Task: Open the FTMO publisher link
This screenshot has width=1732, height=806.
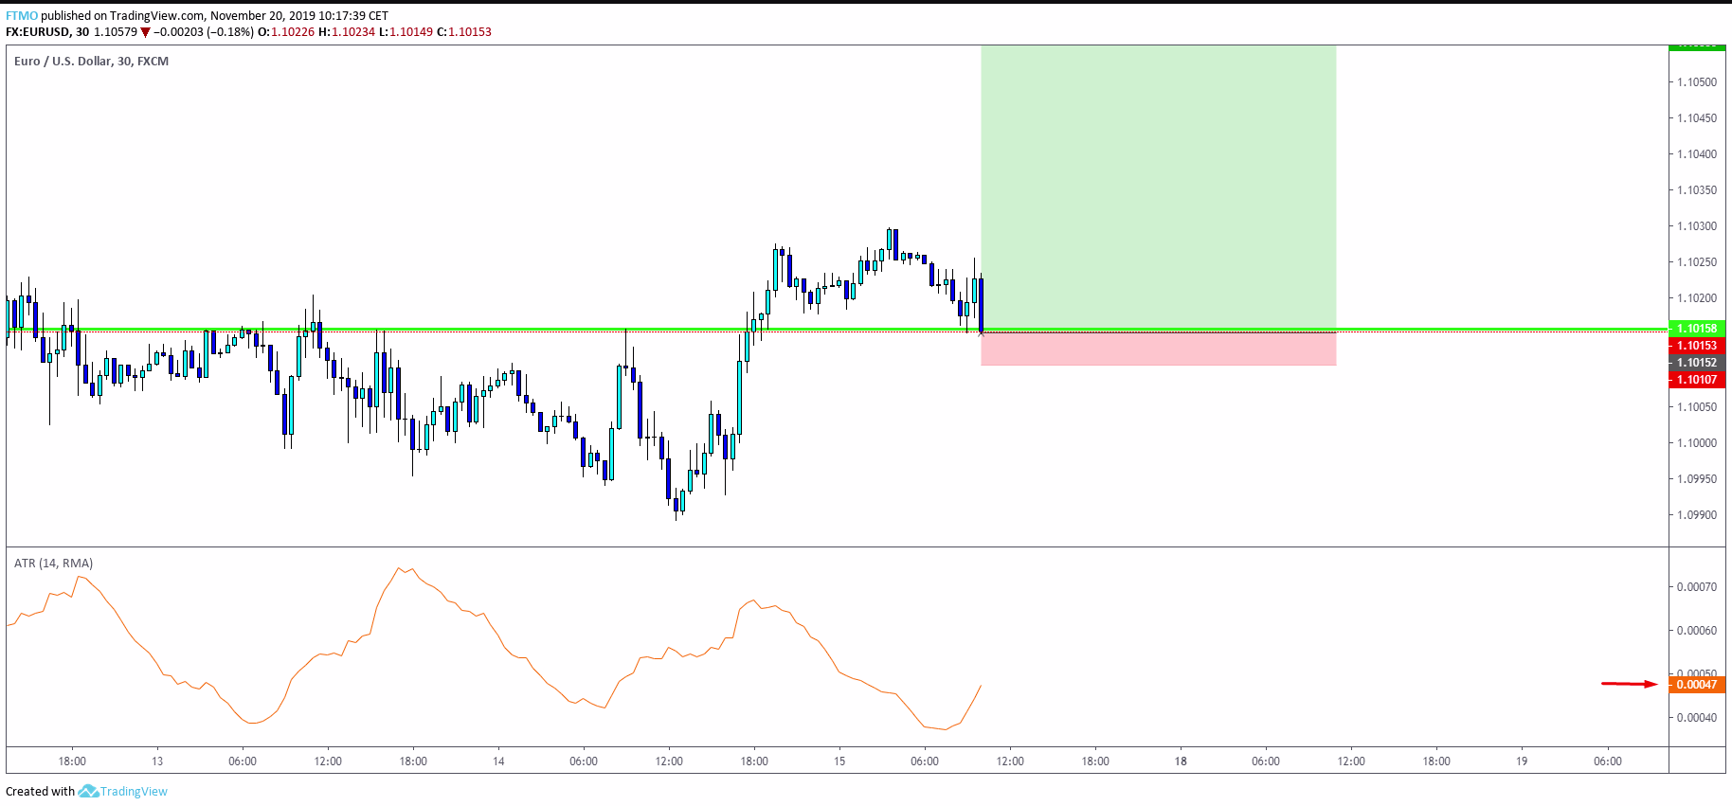Action: click(22, 15)
